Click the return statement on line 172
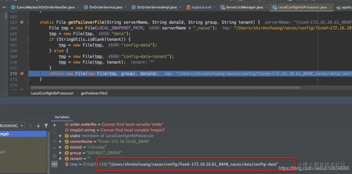This screenshot has height=174, width=352. click(104, 73)
